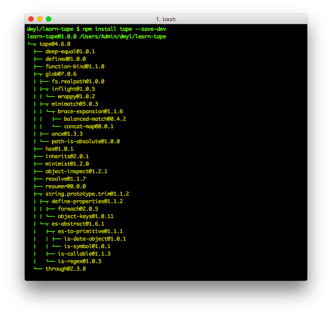332x316 pixels.
Task: Select 'concat-map@0.0.1' dependency
Action: [x=89, y=126]
